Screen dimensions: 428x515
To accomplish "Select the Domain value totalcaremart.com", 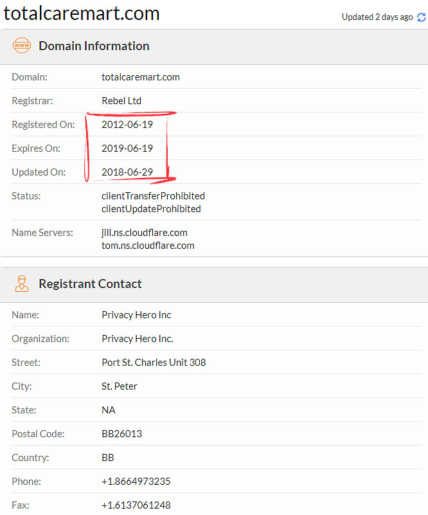I will coord(141,77).
